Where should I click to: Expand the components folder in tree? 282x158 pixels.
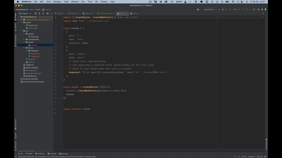(24, 39)
